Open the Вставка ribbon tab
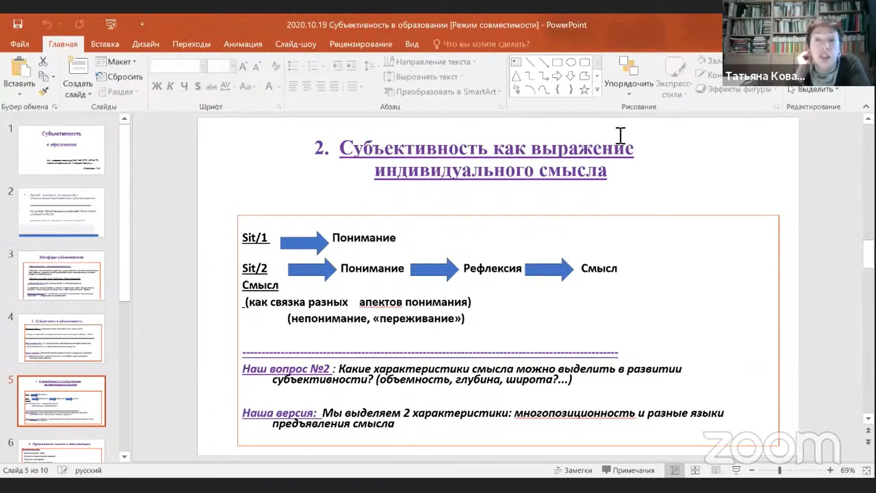This screenshot has width=876, height=493. point(104,44)
